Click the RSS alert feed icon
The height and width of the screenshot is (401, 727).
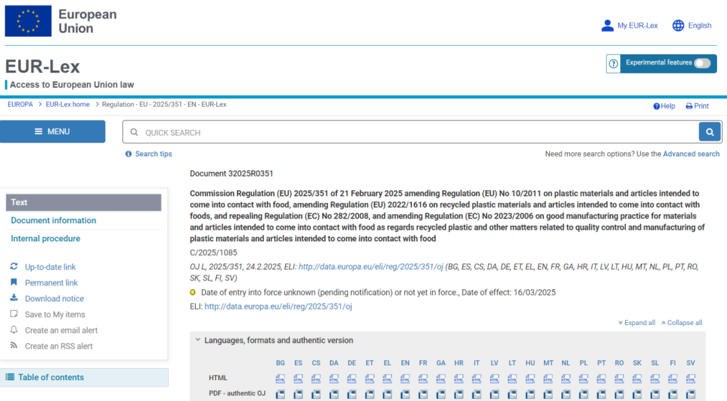(14, 345)
